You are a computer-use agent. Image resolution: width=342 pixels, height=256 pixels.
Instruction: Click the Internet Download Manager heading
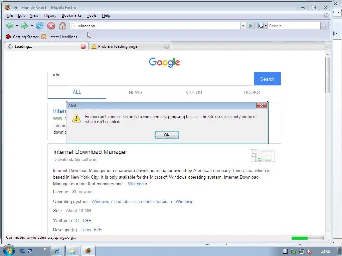[x=90, y=152]
